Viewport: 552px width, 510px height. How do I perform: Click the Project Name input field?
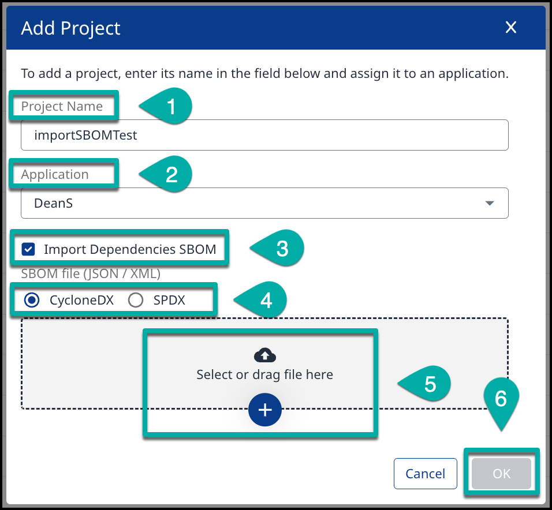tap(264, 135)
